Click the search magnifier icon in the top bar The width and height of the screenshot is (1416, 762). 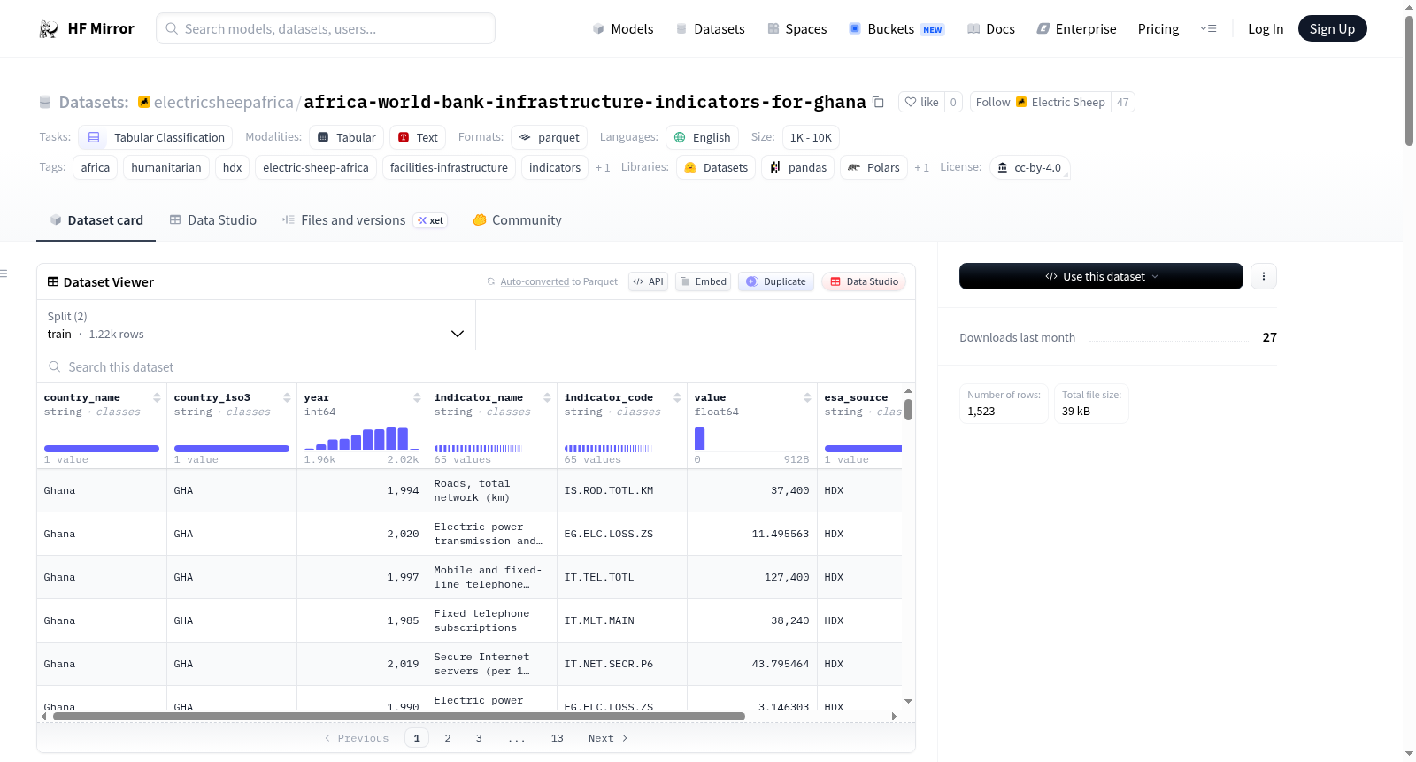tap(173, 28)
